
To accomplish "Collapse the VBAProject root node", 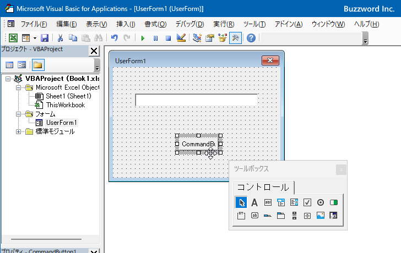I will 8,79.
